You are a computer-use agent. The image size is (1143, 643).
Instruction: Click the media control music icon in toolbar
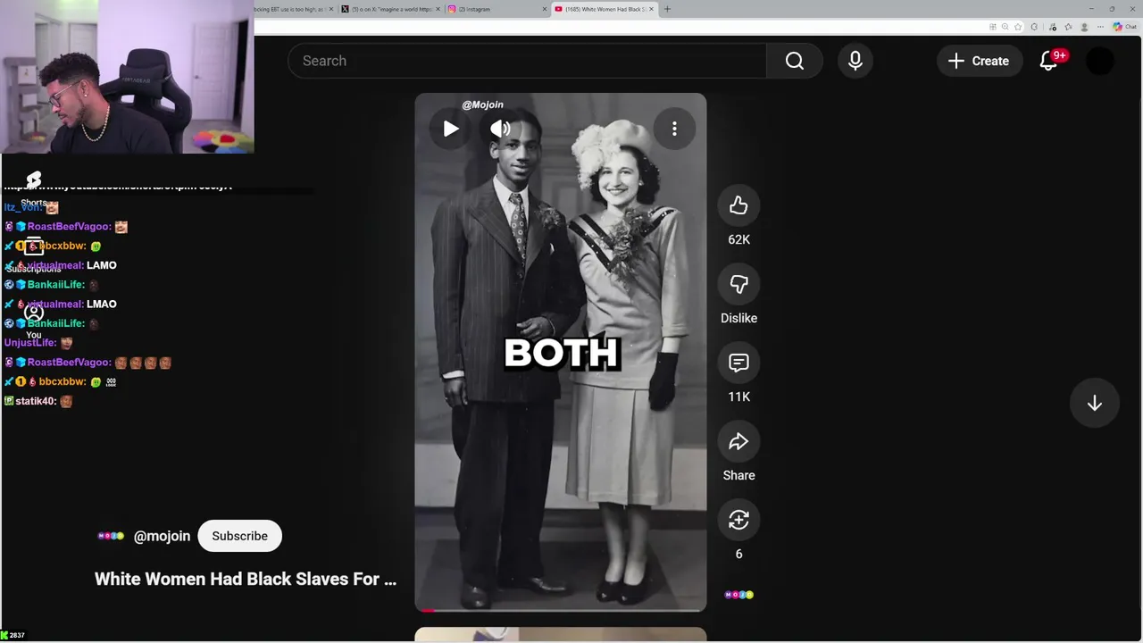(x=1052, y=27)
